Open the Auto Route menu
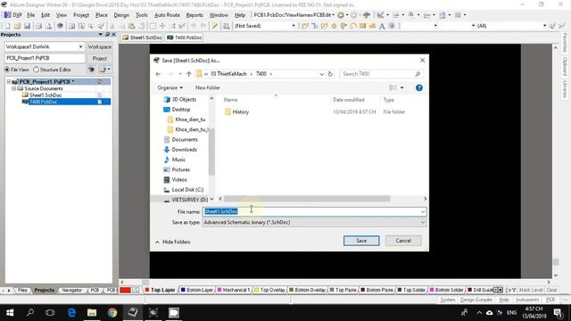571x321 pixels. [x=167, y=15]
